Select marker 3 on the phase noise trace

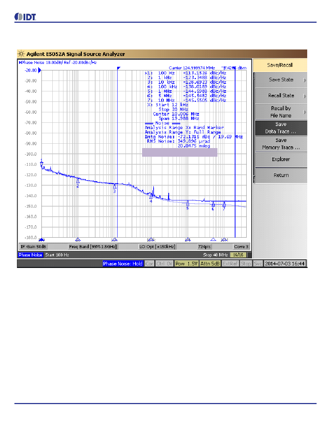coord(115,188)
